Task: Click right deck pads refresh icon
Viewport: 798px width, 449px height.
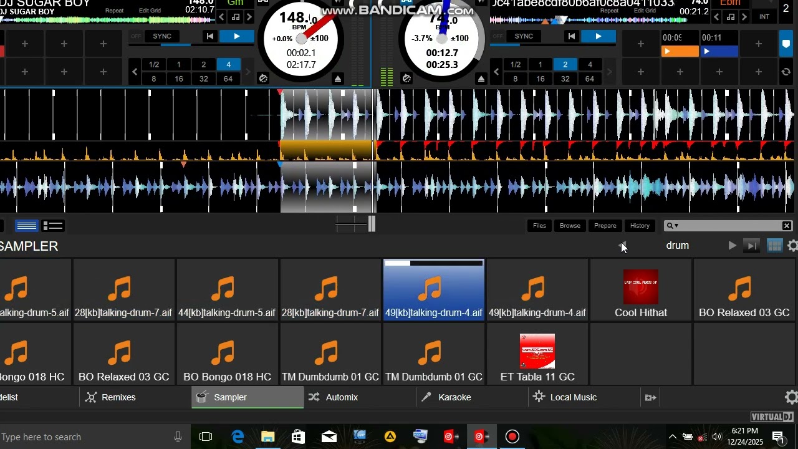Action: coord(786,72)
